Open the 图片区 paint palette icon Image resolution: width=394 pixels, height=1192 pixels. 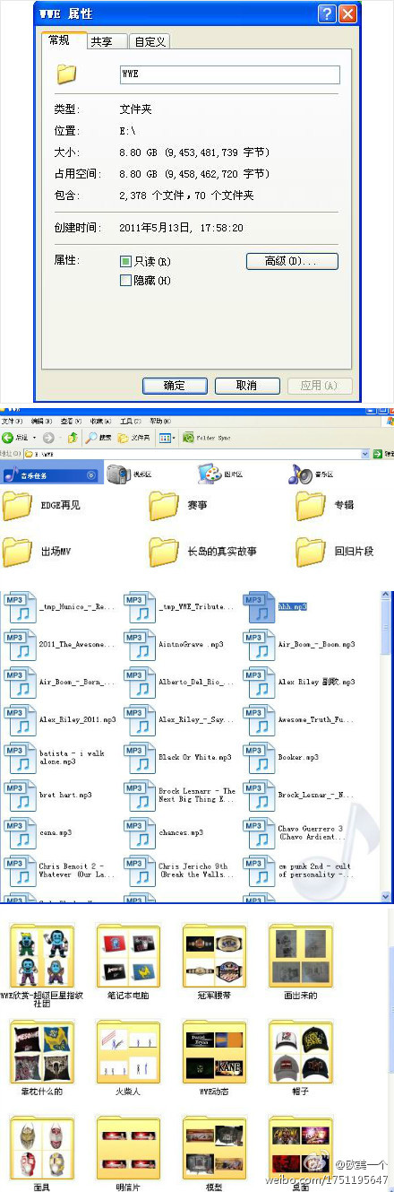(209, 474)
